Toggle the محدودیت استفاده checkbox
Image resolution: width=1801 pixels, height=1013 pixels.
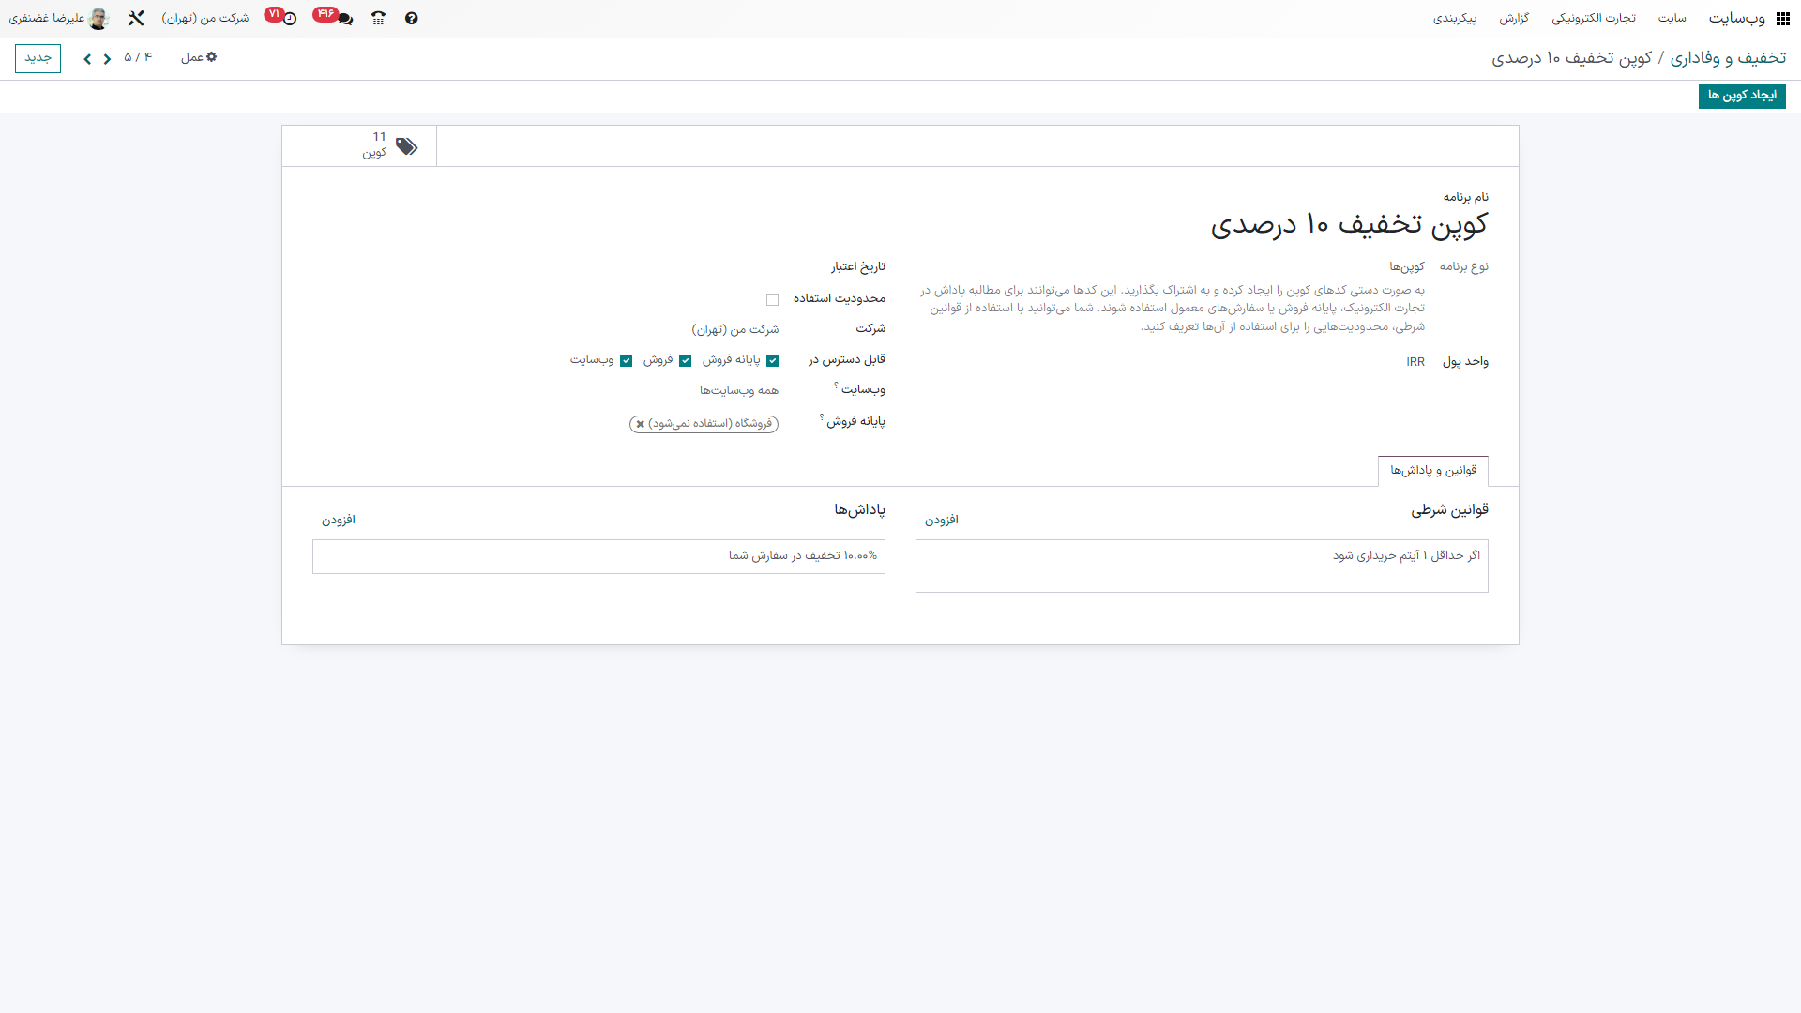[x=772, y=300]
